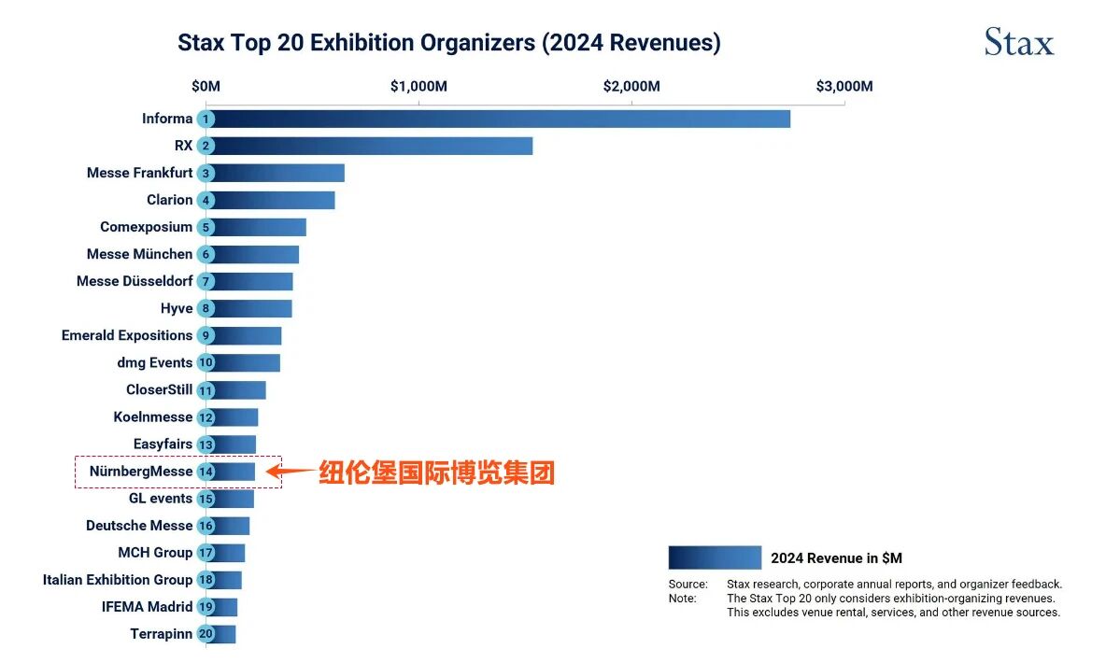The width and height of the screenshot is (1106, 663).
Task: Click the Source note text at bottom-right
Action: pos(893,585)
